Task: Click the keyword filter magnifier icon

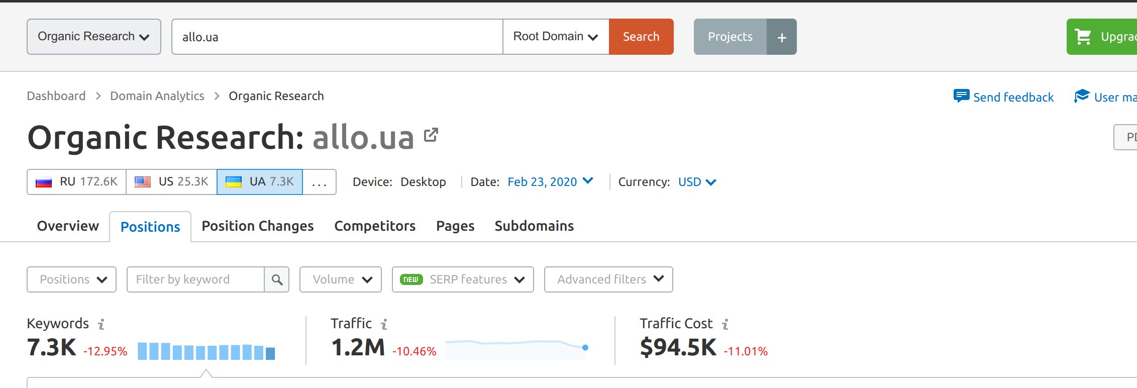Action: pos(277,279)
